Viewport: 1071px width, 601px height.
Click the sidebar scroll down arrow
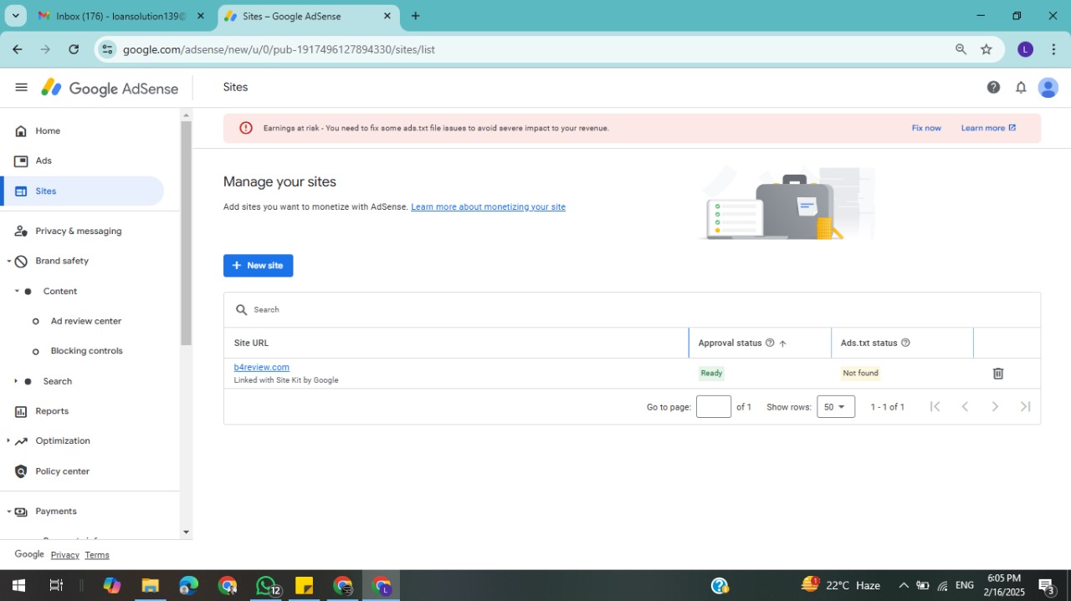(x=186, y=532)
